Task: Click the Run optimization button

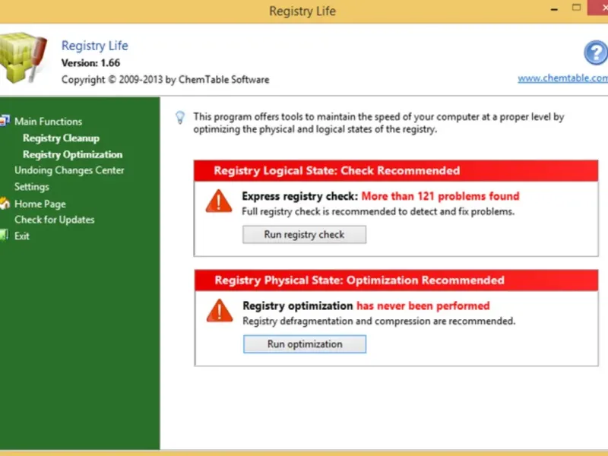Action: (x=305, y=344)
